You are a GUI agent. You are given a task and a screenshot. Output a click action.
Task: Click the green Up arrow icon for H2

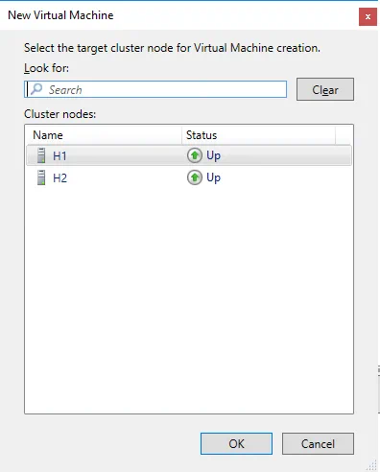(x=195, y=177)
